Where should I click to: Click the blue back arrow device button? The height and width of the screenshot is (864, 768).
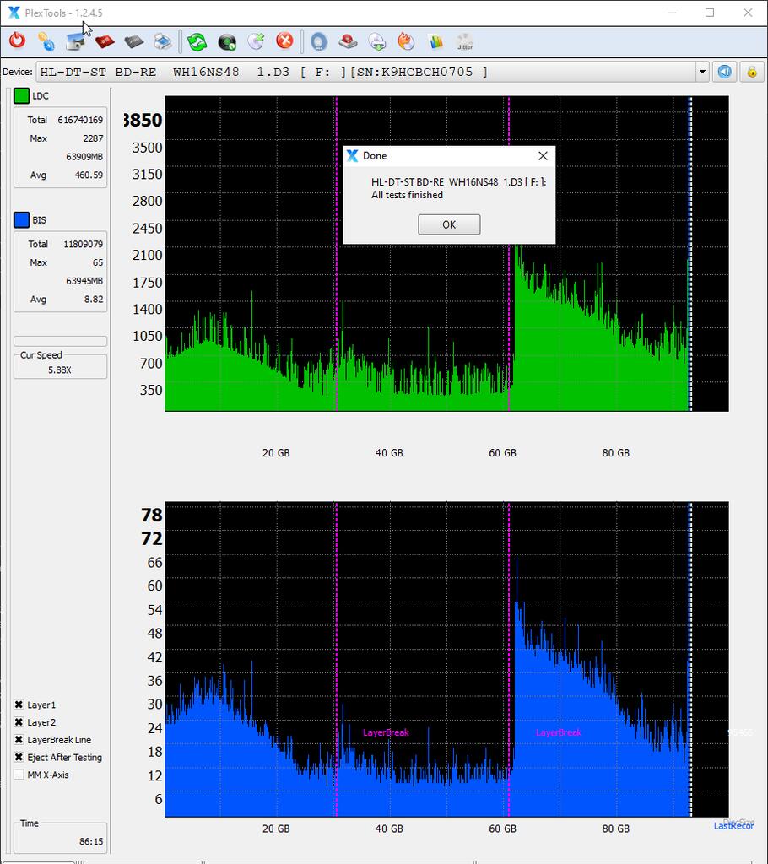coord(724,72)
